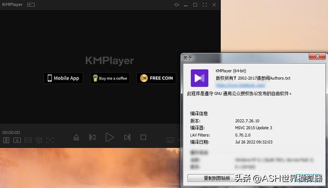Select the MSVC 2015 Update 3 text
Screen dimensions: 328x188
coord(254,128)
